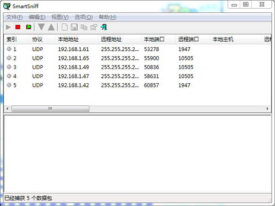
Task: Click the new blank page toolbar icon
Action: [65, 27]
